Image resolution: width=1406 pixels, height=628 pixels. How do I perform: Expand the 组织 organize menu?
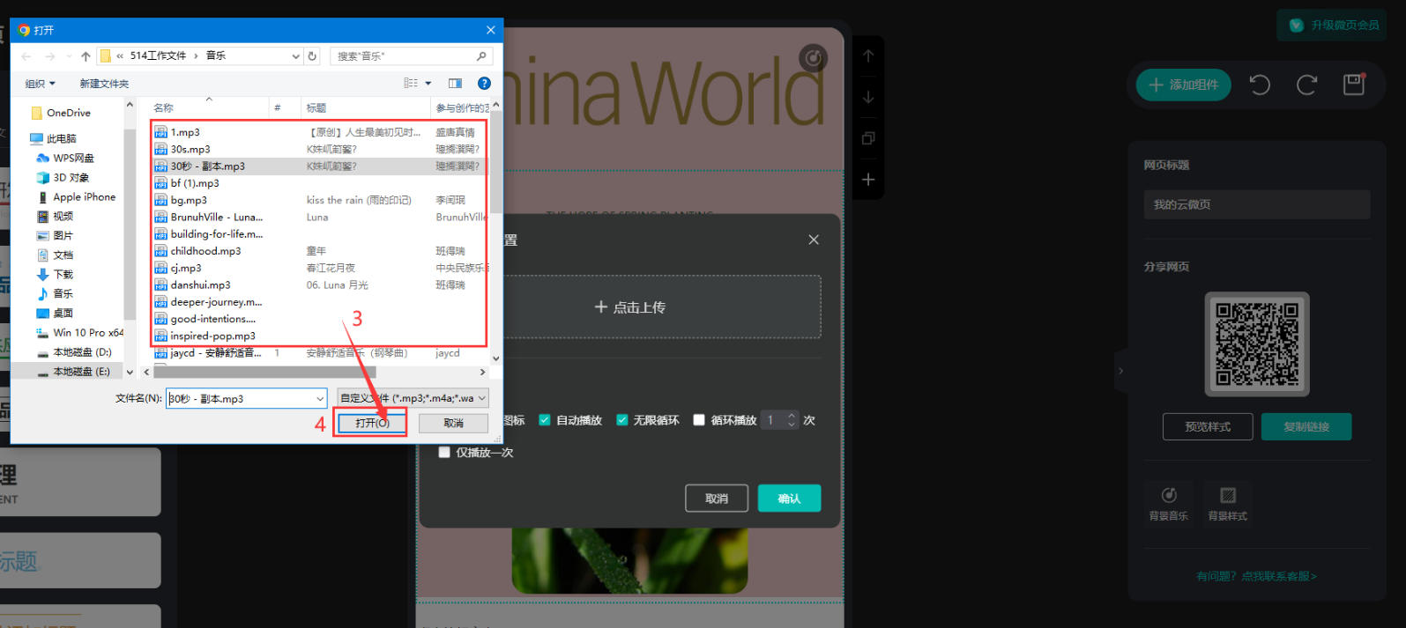coord(40,84)
